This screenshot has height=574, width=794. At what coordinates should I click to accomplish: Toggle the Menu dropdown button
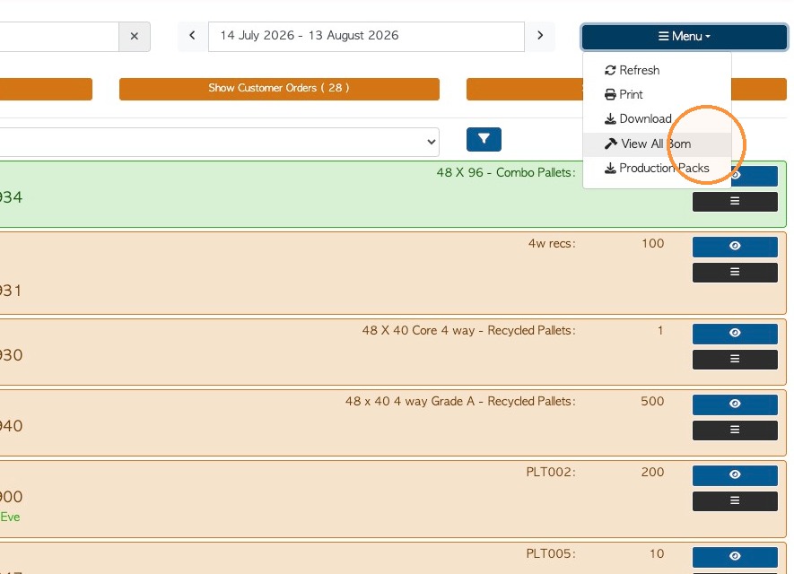pos(685,37)
